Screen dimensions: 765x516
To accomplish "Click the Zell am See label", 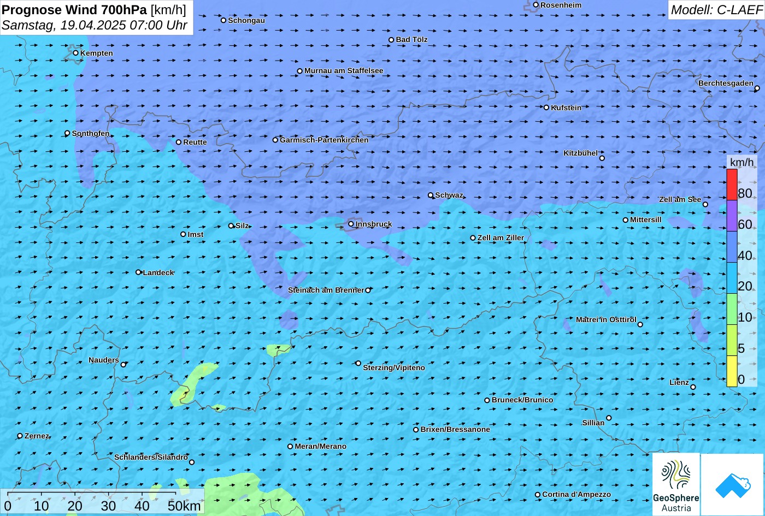I will (x=680, y=199).
